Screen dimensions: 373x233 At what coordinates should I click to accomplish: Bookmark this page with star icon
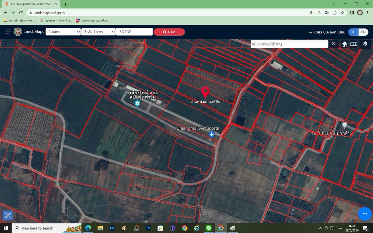tap(342, 13)
